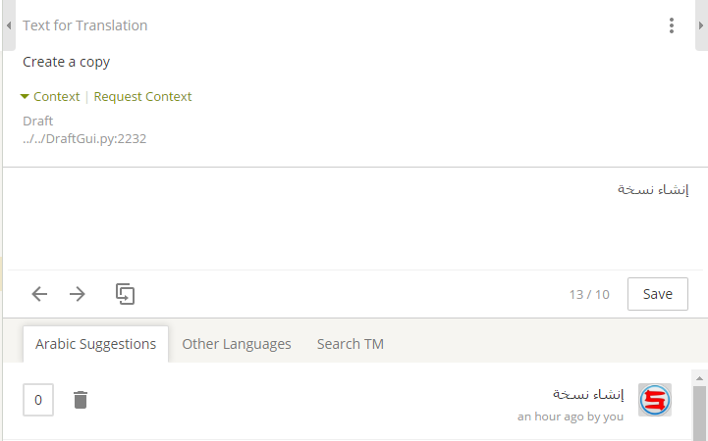Switch to the Arabic Suggestions tab
708x441 pixels.
pos(95,344)
